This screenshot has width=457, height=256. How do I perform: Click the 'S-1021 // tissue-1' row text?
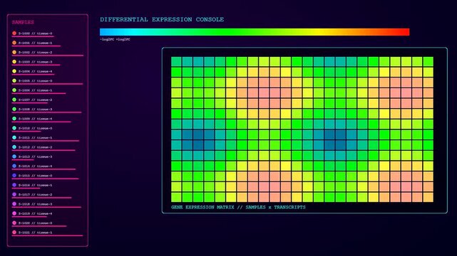pos(35,233)
